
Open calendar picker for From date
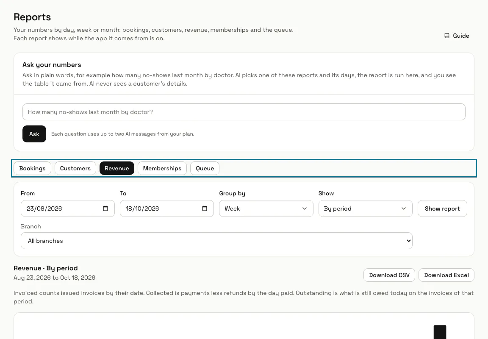[105, 208]
